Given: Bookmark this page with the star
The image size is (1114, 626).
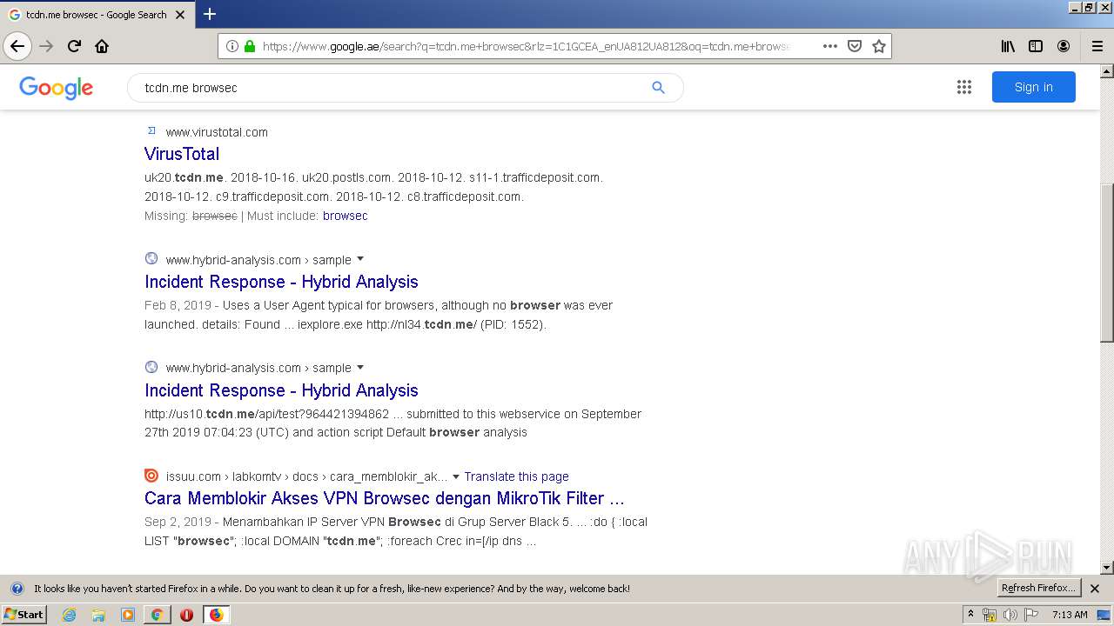Looking at the screenshot, I should 879,46.
